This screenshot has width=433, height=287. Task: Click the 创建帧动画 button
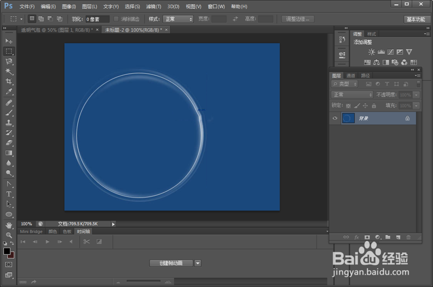click(x=171, y=263)
